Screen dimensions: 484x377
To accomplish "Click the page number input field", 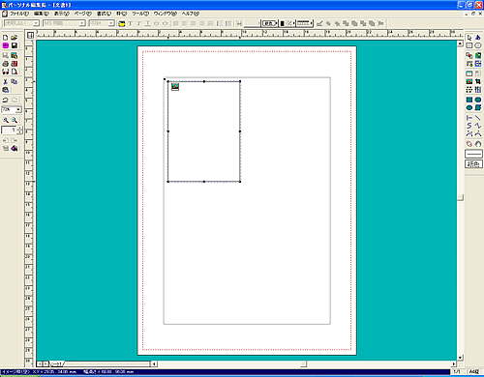I will (x=9, y=130).
